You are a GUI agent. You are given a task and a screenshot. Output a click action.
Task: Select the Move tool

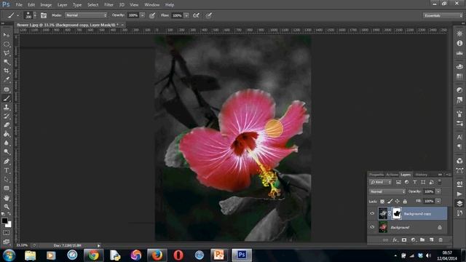[7, 35]
